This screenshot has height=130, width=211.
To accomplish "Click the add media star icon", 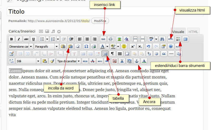I will tap(59, 31).
